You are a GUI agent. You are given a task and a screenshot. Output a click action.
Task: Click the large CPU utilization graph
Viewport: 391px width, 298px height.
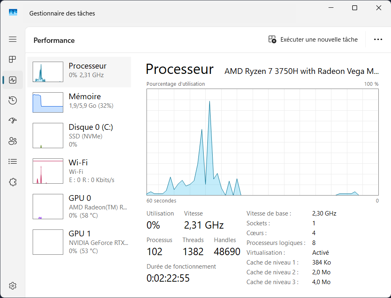pos(262,142)
